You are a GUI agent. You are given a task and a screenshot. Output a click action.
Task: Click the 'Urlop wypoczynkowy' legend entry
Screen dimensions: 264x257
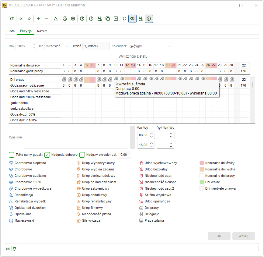coord(96,163)
